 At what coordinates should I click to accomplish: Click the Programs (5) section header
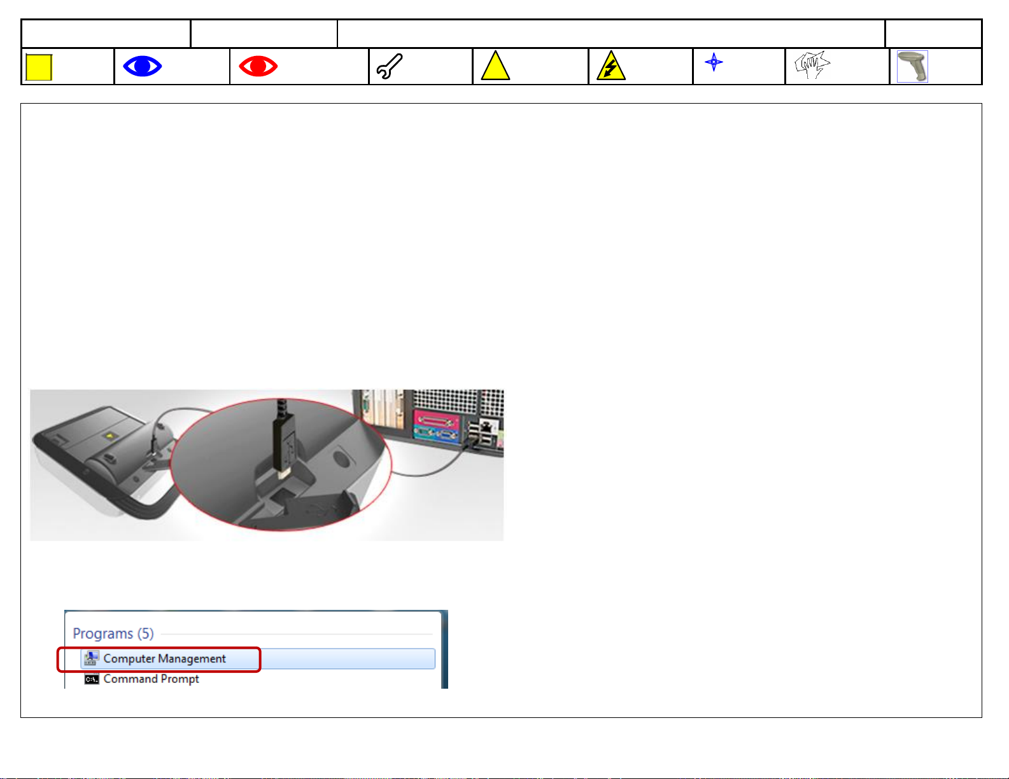113,633
